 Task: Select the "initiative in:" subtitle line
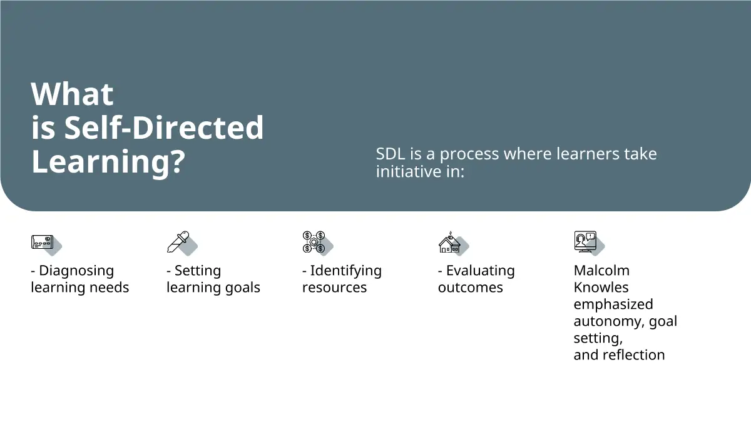coord(420,171)
